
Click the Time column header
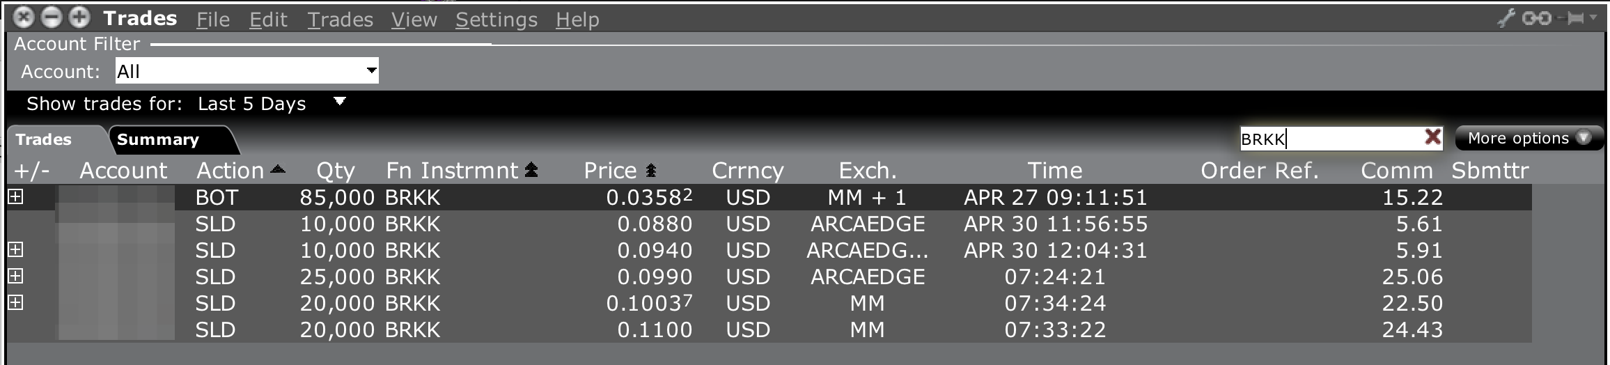click(1054, 171)
